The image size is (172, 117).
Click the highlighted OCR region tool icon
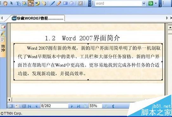point(31,3)
